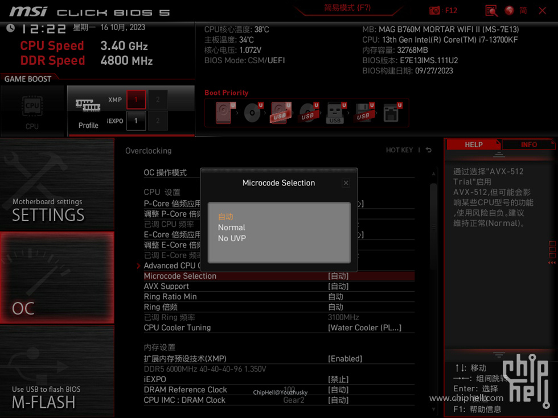558x418 pixels.
Task: Click the help panel bottom collapse handle
Action: [x=499, y=355]
